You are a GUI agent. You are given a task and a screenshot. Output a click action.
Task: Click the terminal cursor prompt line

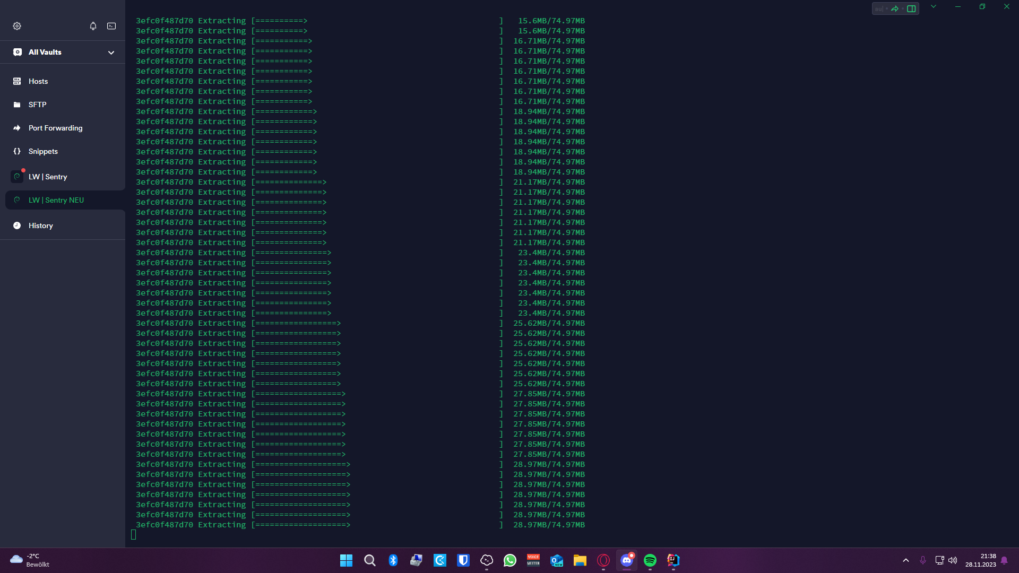(134, 535)
